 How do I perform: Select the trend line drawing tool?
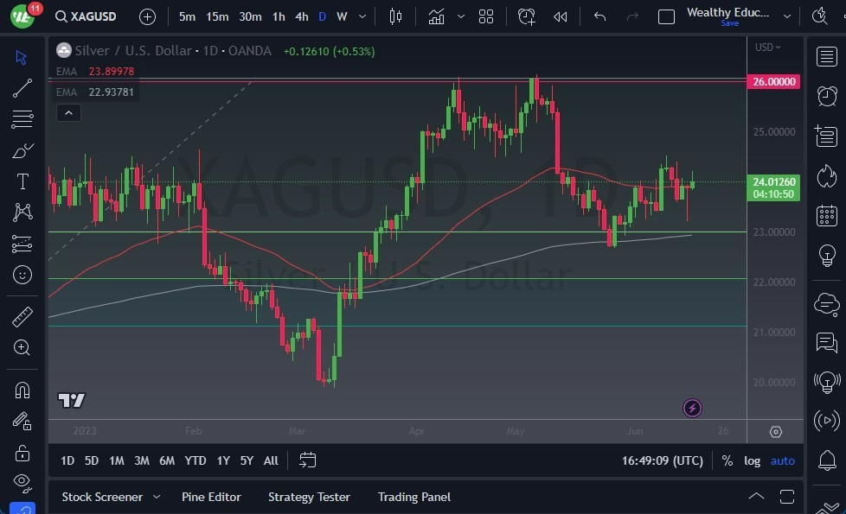coord(22,88)
